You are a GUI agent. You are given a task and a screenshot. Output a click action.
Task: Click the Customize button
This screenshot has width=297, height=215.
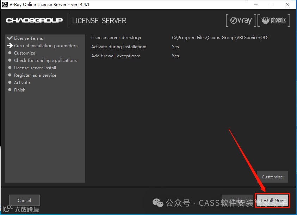click(272, 177)
